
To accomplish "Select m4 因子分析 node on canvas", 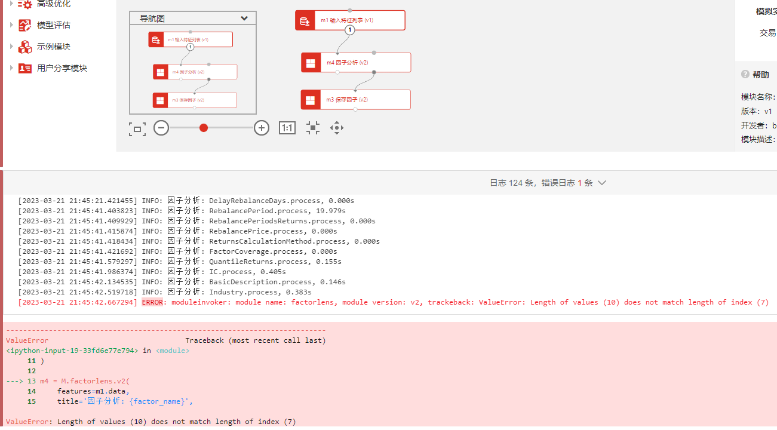I will point(356,62).
